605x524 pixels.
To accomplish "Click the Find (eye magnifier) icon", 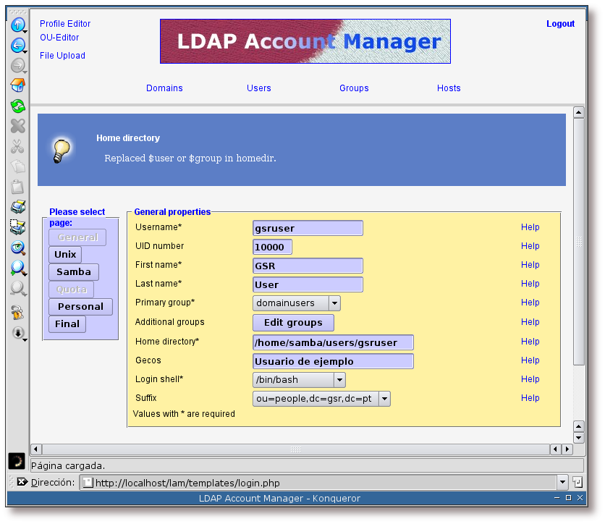I will tap(17, 248).
